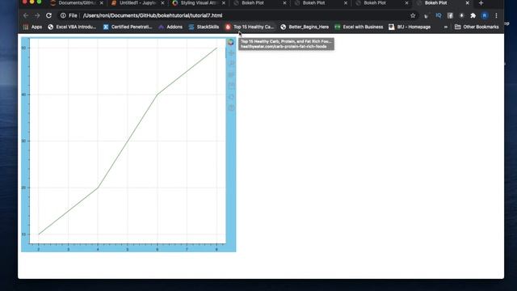Close the Documents/GitHub tab
This screenshot has height=291, width=517.
[102, 3]
